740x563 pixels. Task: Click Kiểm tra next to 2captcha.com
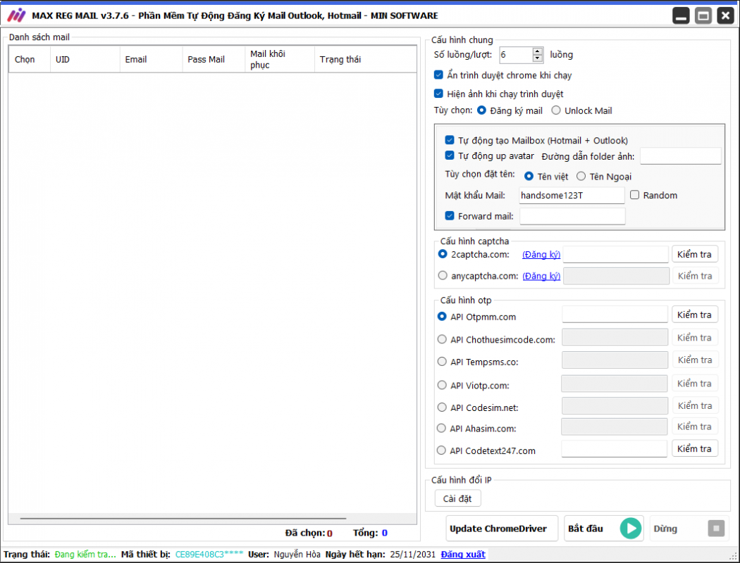click(x=695, y=254)
